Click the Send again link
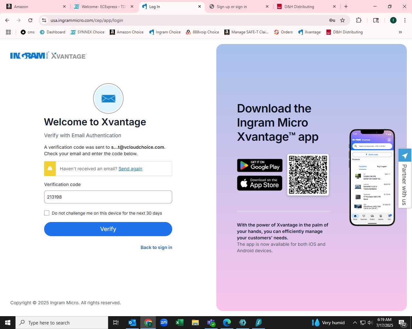Screen dimensions: 412x329 tap(130, 169)
